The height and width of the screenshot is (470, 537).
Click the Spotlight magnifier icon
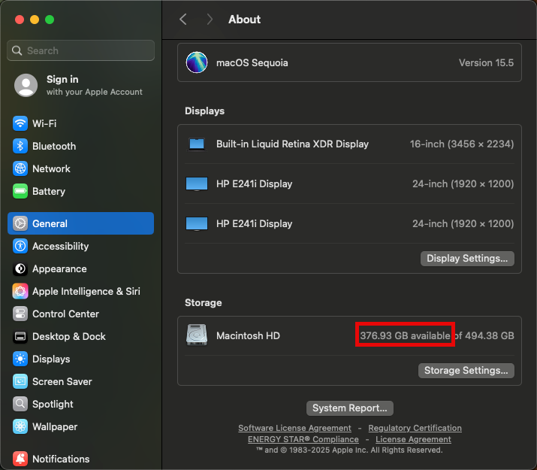tap(20, 404)
